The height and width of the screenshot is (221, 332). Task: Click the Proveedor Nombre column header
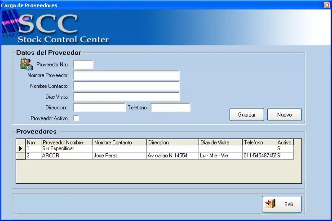(67, 142)
